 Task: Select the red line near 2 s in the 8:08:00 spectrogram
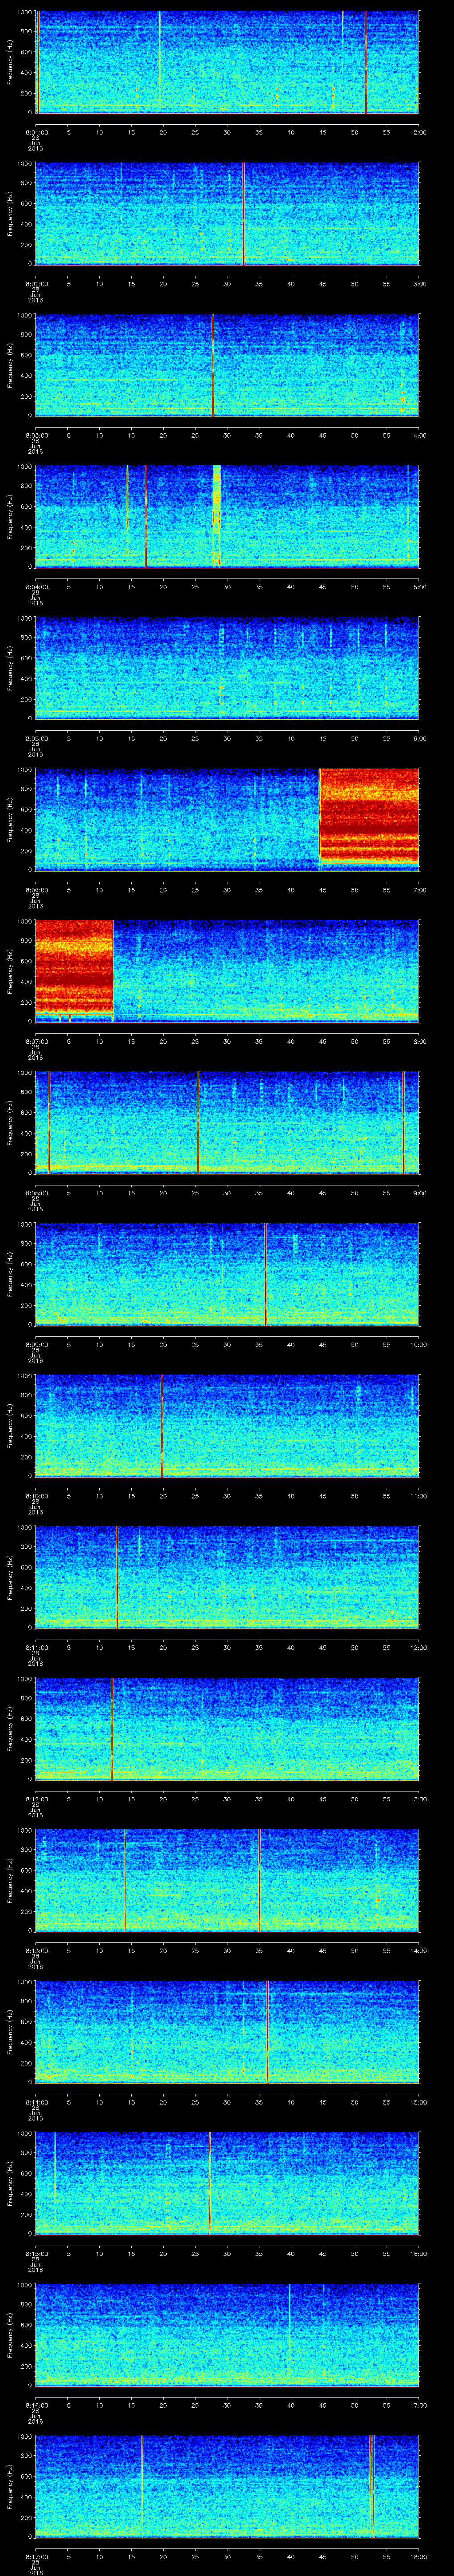pyautogui.click(x=49, y=1122)
